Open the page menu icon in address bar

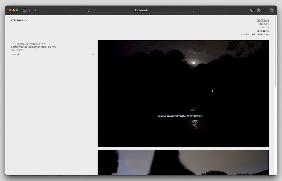tap(89, 10)
